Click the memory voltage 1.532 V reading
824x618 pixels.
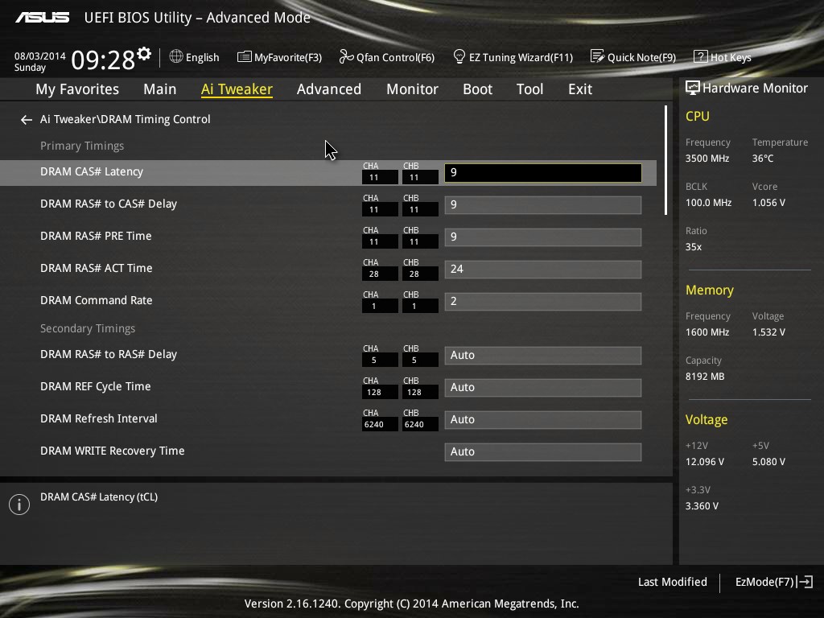click(x=768, y=332)
